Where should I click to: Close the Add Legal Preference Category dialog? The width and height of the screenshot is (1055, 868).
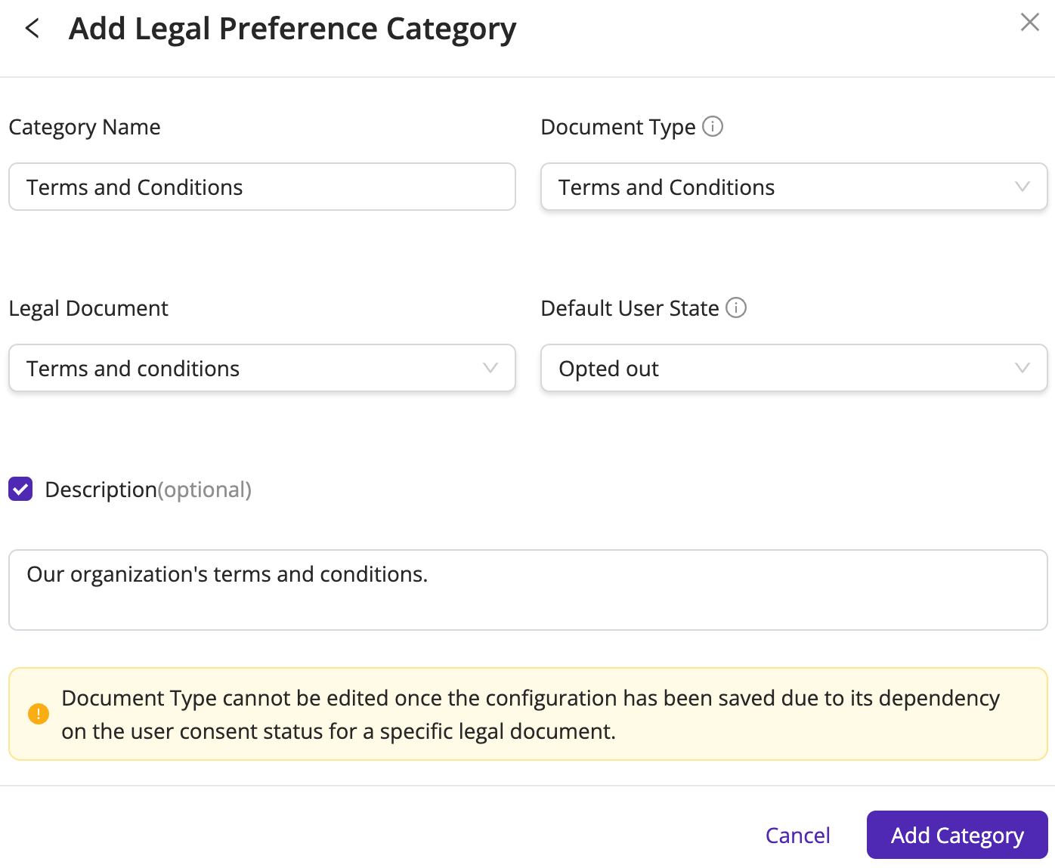[x=1029, y=23]
